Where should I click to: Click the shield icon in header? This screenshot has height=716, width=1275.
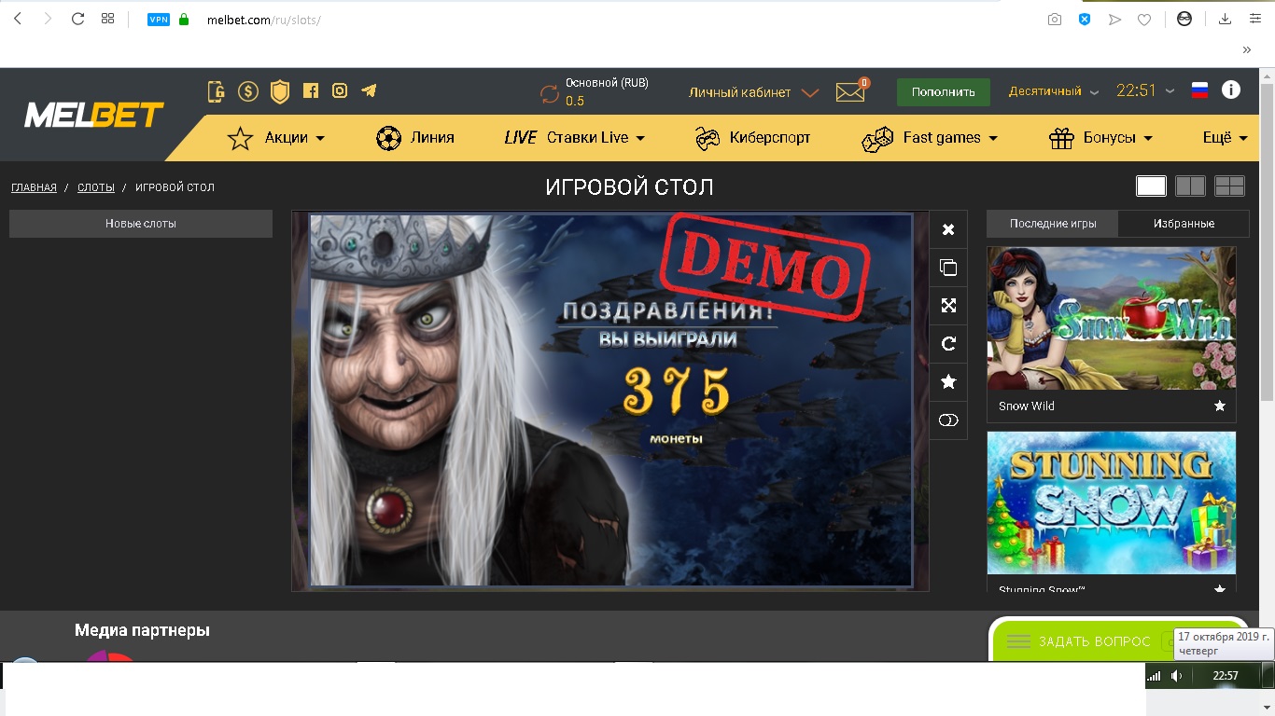point(279,91)
